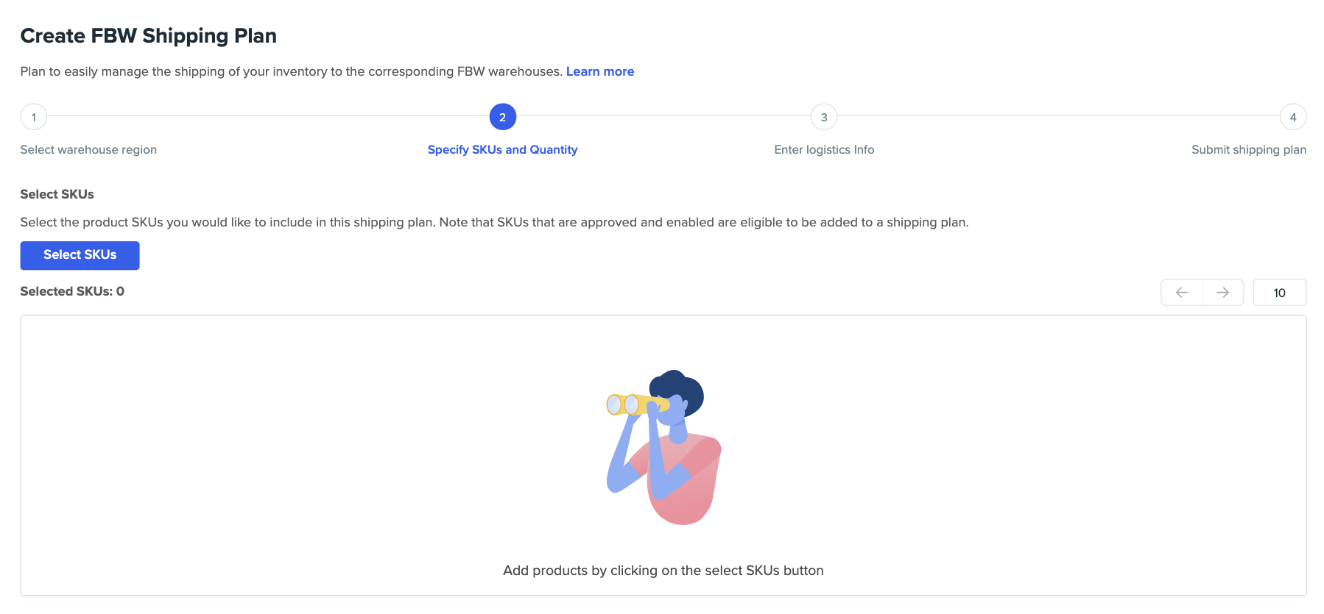Image resolution: width=1324 pixels, height=614 pixels.
Task: Click the empty table message text
Action: coord(663,571)
